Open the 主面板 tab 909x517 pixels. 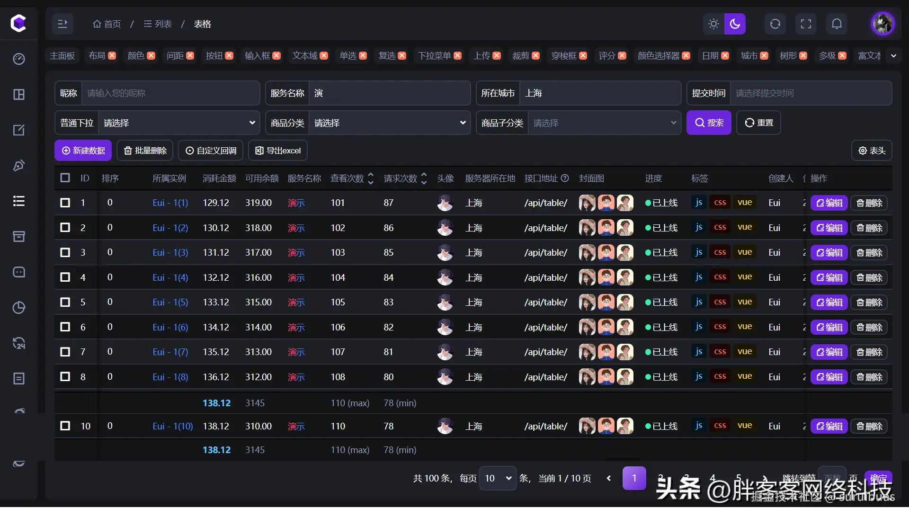[62, 56]
